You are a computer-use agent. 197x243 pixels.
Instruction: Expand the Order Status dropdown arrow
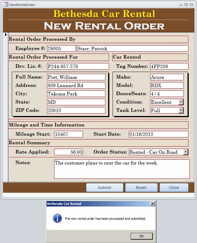pos(186,152)
